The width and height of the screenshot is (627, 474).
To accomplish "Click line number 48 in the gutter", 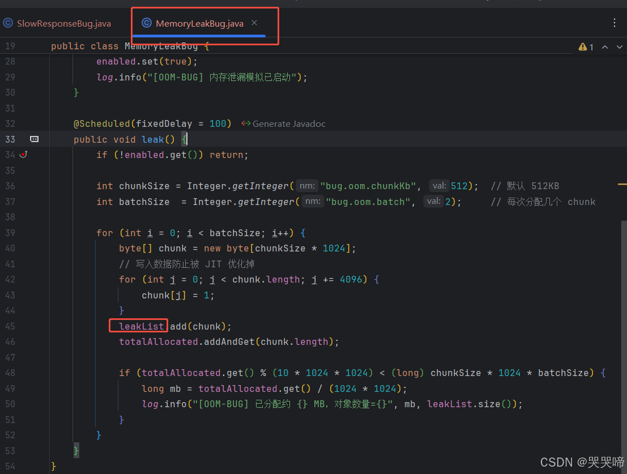I will (10, 373).
